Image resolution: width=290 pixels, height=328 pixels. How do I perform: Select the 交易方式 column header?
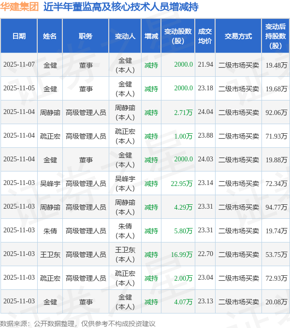click(x=238, y=36)
